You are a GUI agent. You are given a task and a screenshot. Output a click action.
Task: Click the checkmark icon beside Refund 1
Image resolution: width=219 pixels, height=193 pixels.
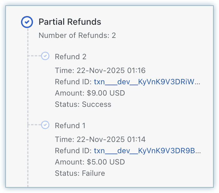click(x=45, y=125)
